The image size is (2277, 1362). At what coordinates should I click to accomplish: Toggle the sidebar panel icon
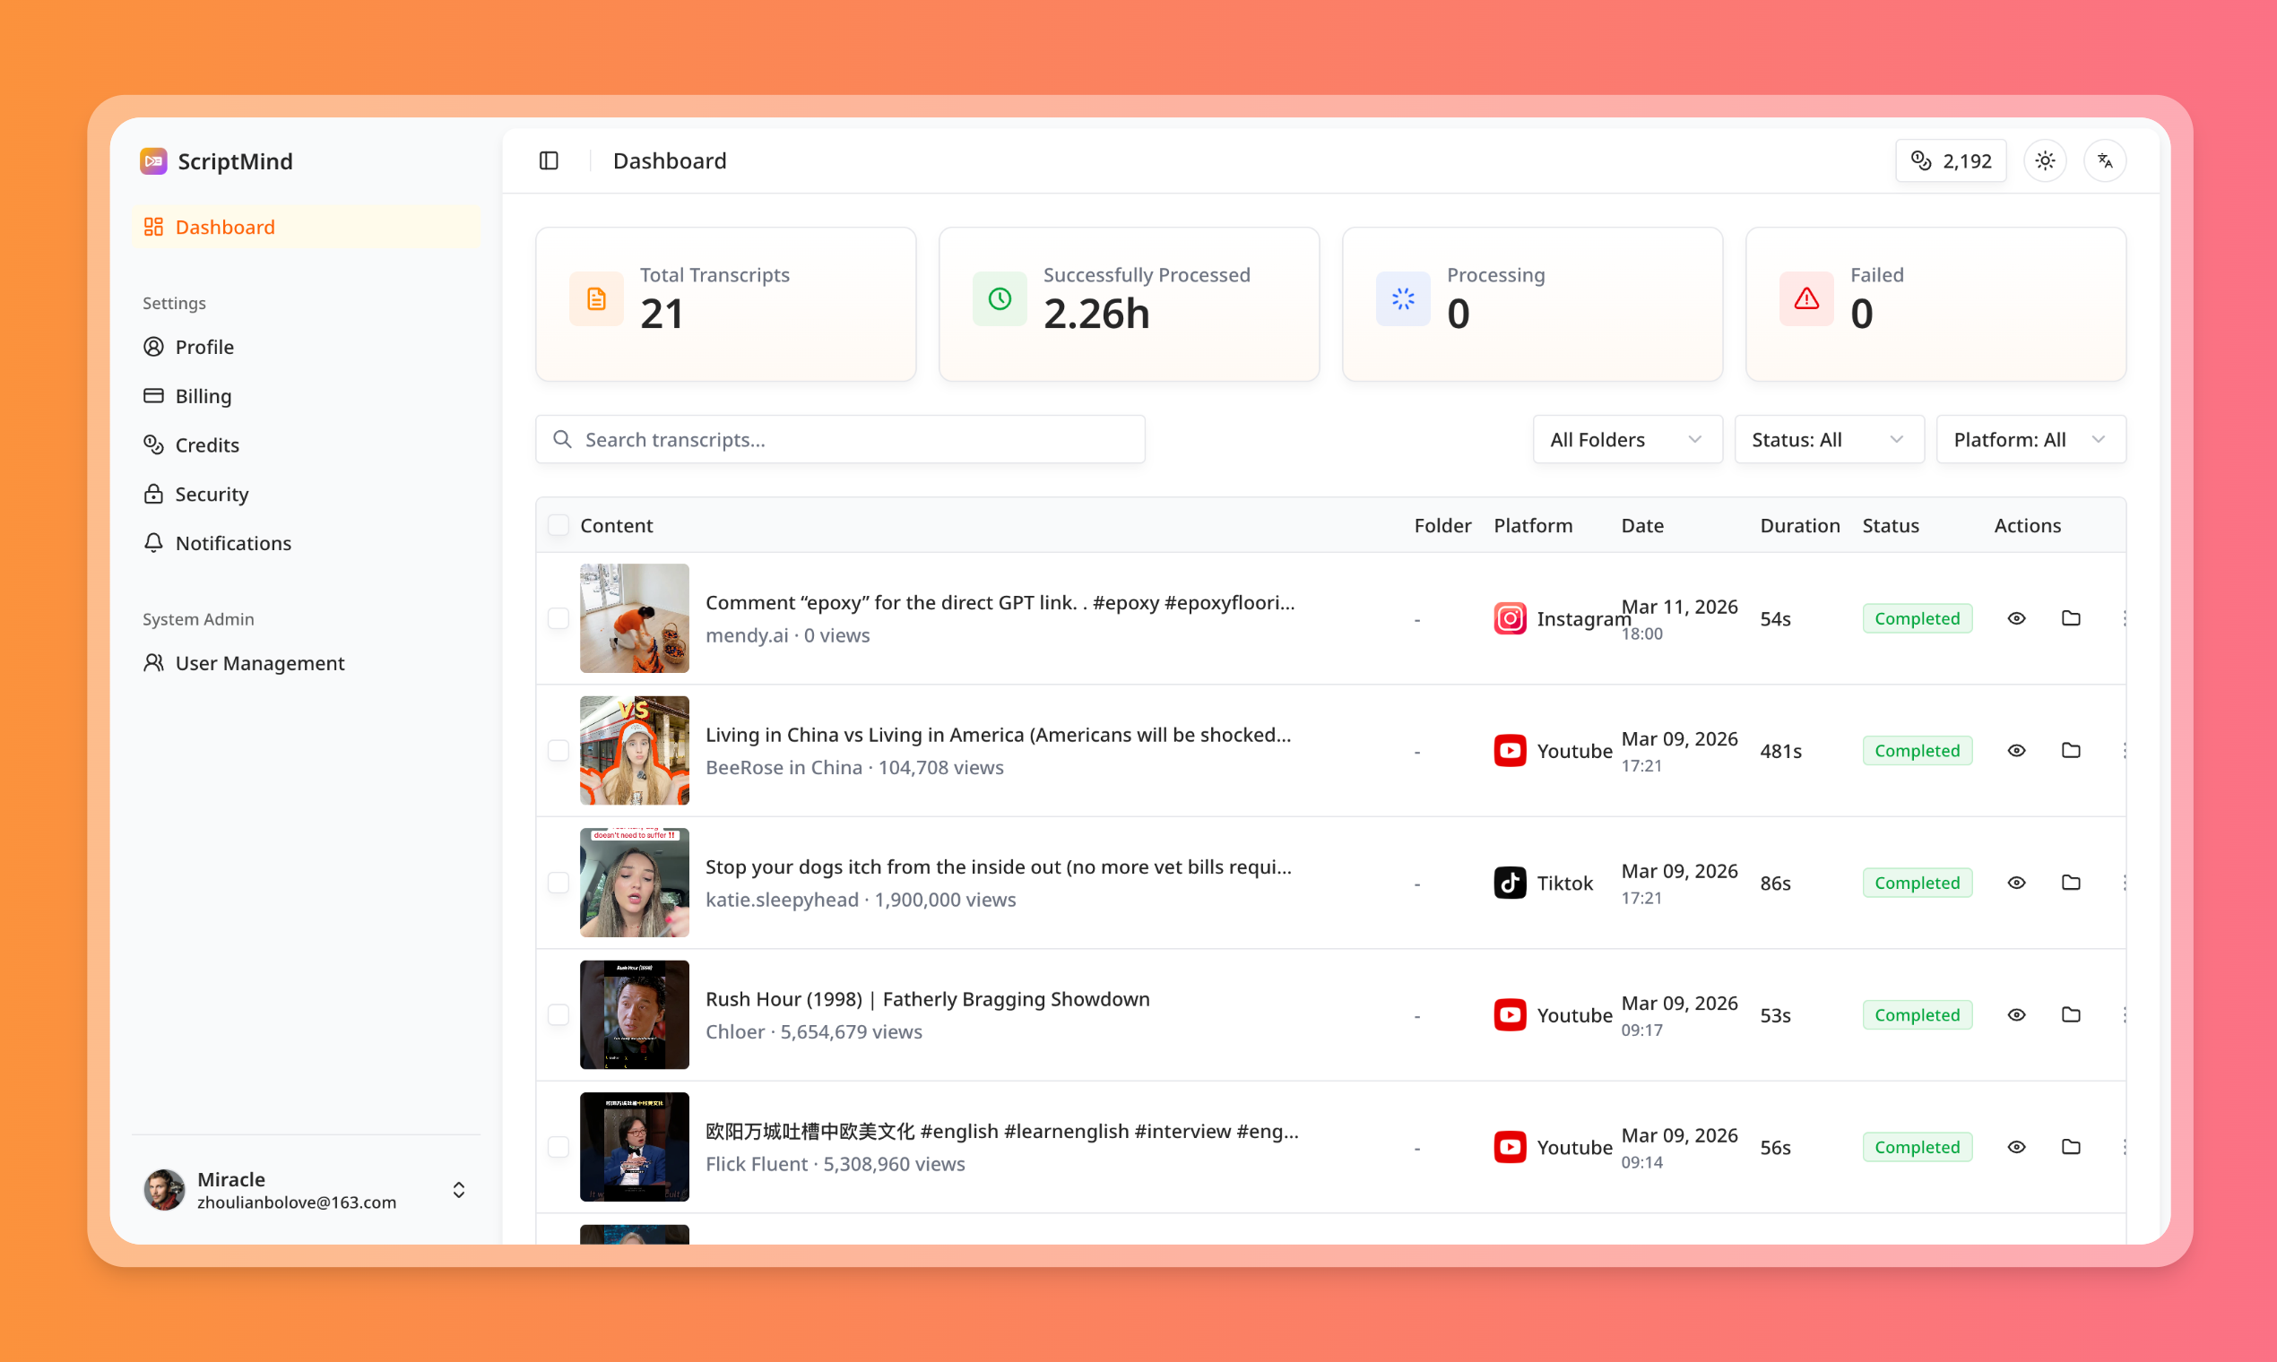[x=548, y=160]
